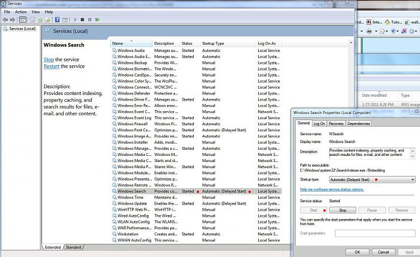Image resolution: width=420 pixels, height=257 pixels.
Task: Click the Refresh toolbar icon
Action: (40, 20)
